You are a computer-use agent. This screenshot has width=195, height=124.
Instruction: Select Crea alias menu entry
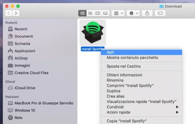141,96
